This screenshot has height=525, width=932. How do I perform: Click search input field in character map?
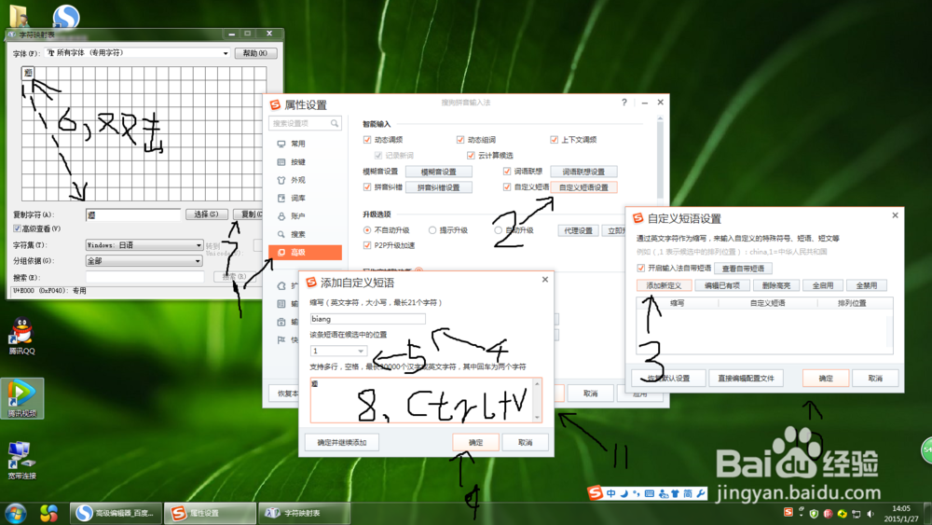pyautogui.click(x=144, y=277)
